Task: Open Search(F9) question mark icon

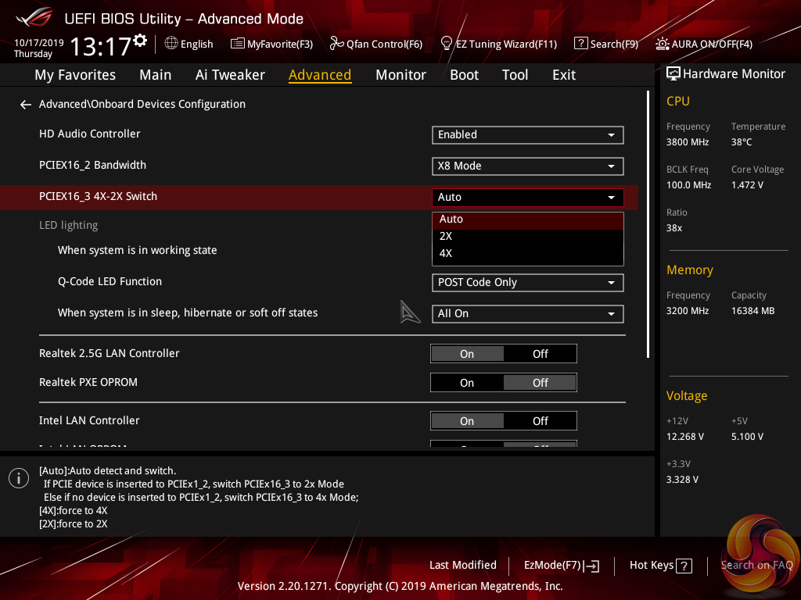Action: pos(580,44)
